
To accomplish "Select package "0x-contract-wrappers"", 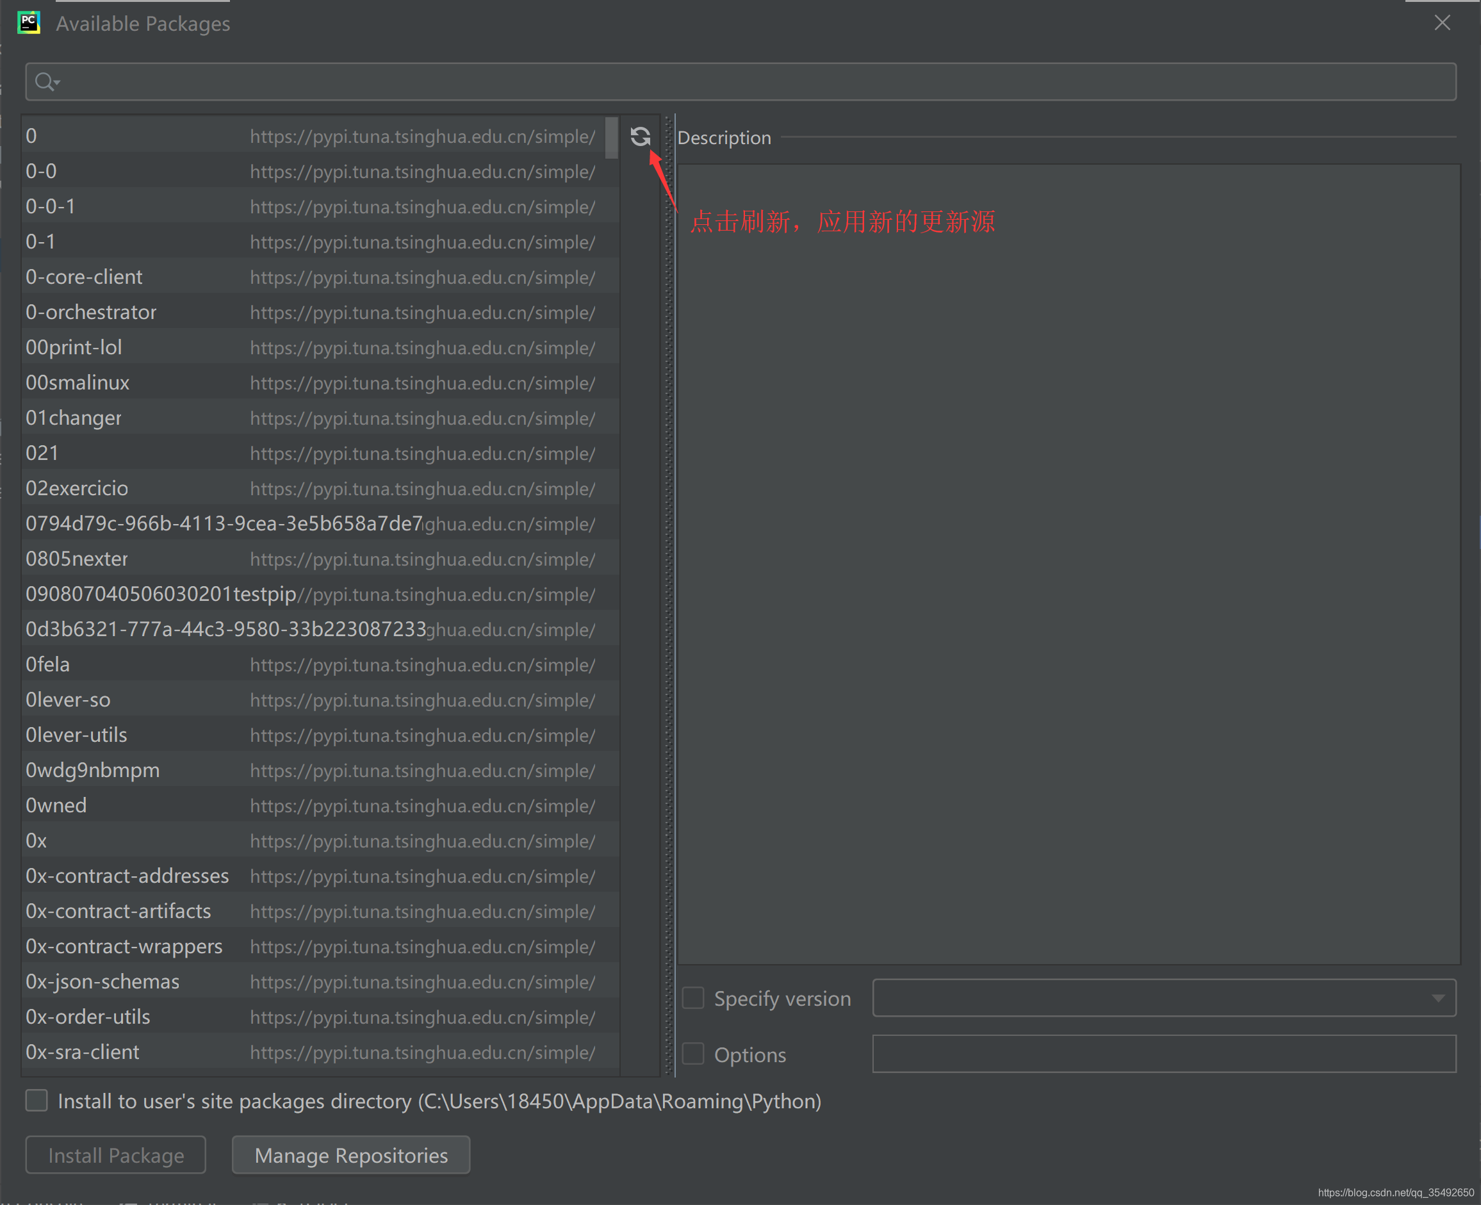I will tap(321, 946).
